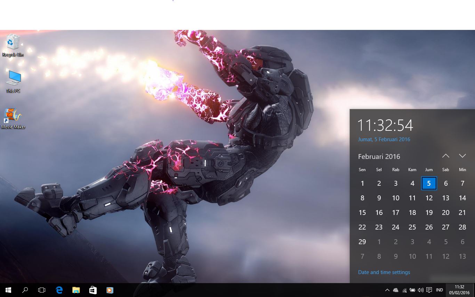Select the Movie Maker shortcut icon

[x=13, y=119]
